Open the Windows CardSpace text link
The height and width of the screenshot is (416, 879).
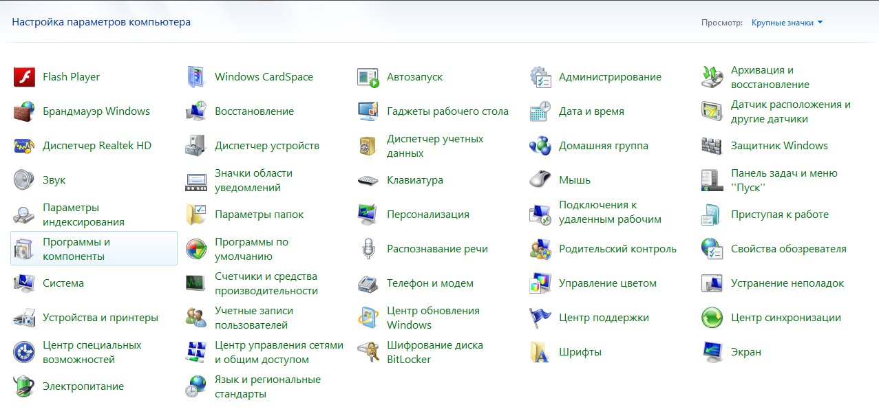[x=264, y=77]
